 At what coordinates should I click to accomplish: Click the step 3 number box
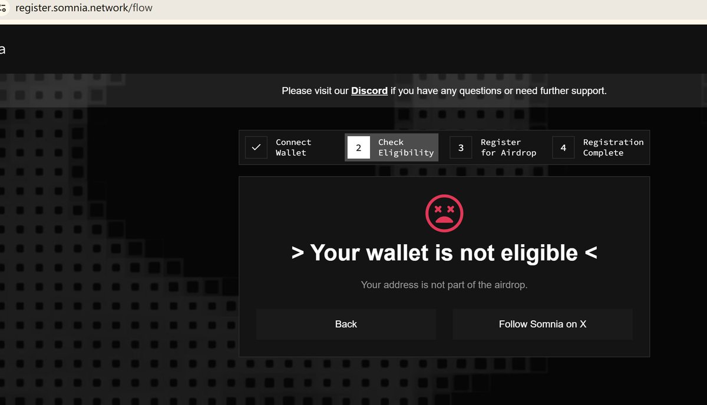pos(461,147)
